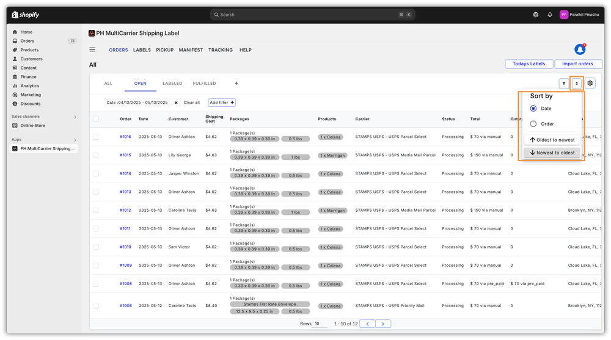Open Content section in sidebar

(29, 68)
